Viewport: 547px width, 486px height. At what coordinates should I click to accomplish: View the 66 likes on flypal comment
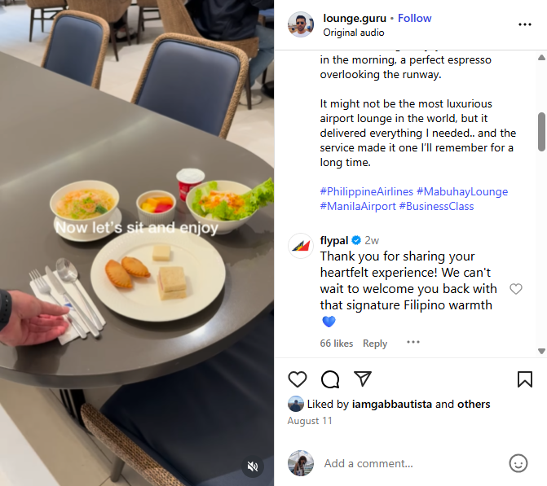point(337,344)
